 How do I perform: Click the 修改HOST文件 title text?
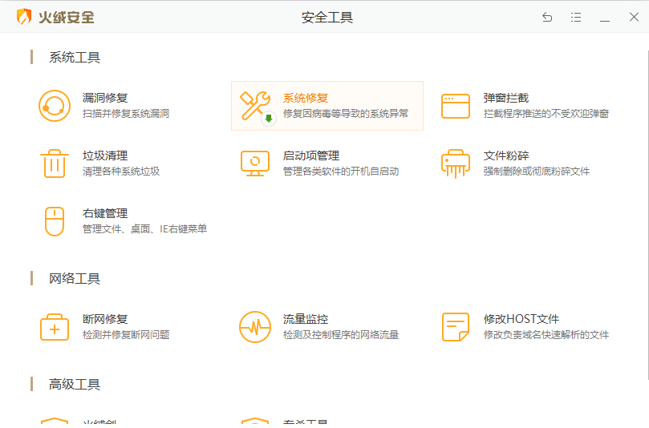pyautogui.click(x=521, y=319)
